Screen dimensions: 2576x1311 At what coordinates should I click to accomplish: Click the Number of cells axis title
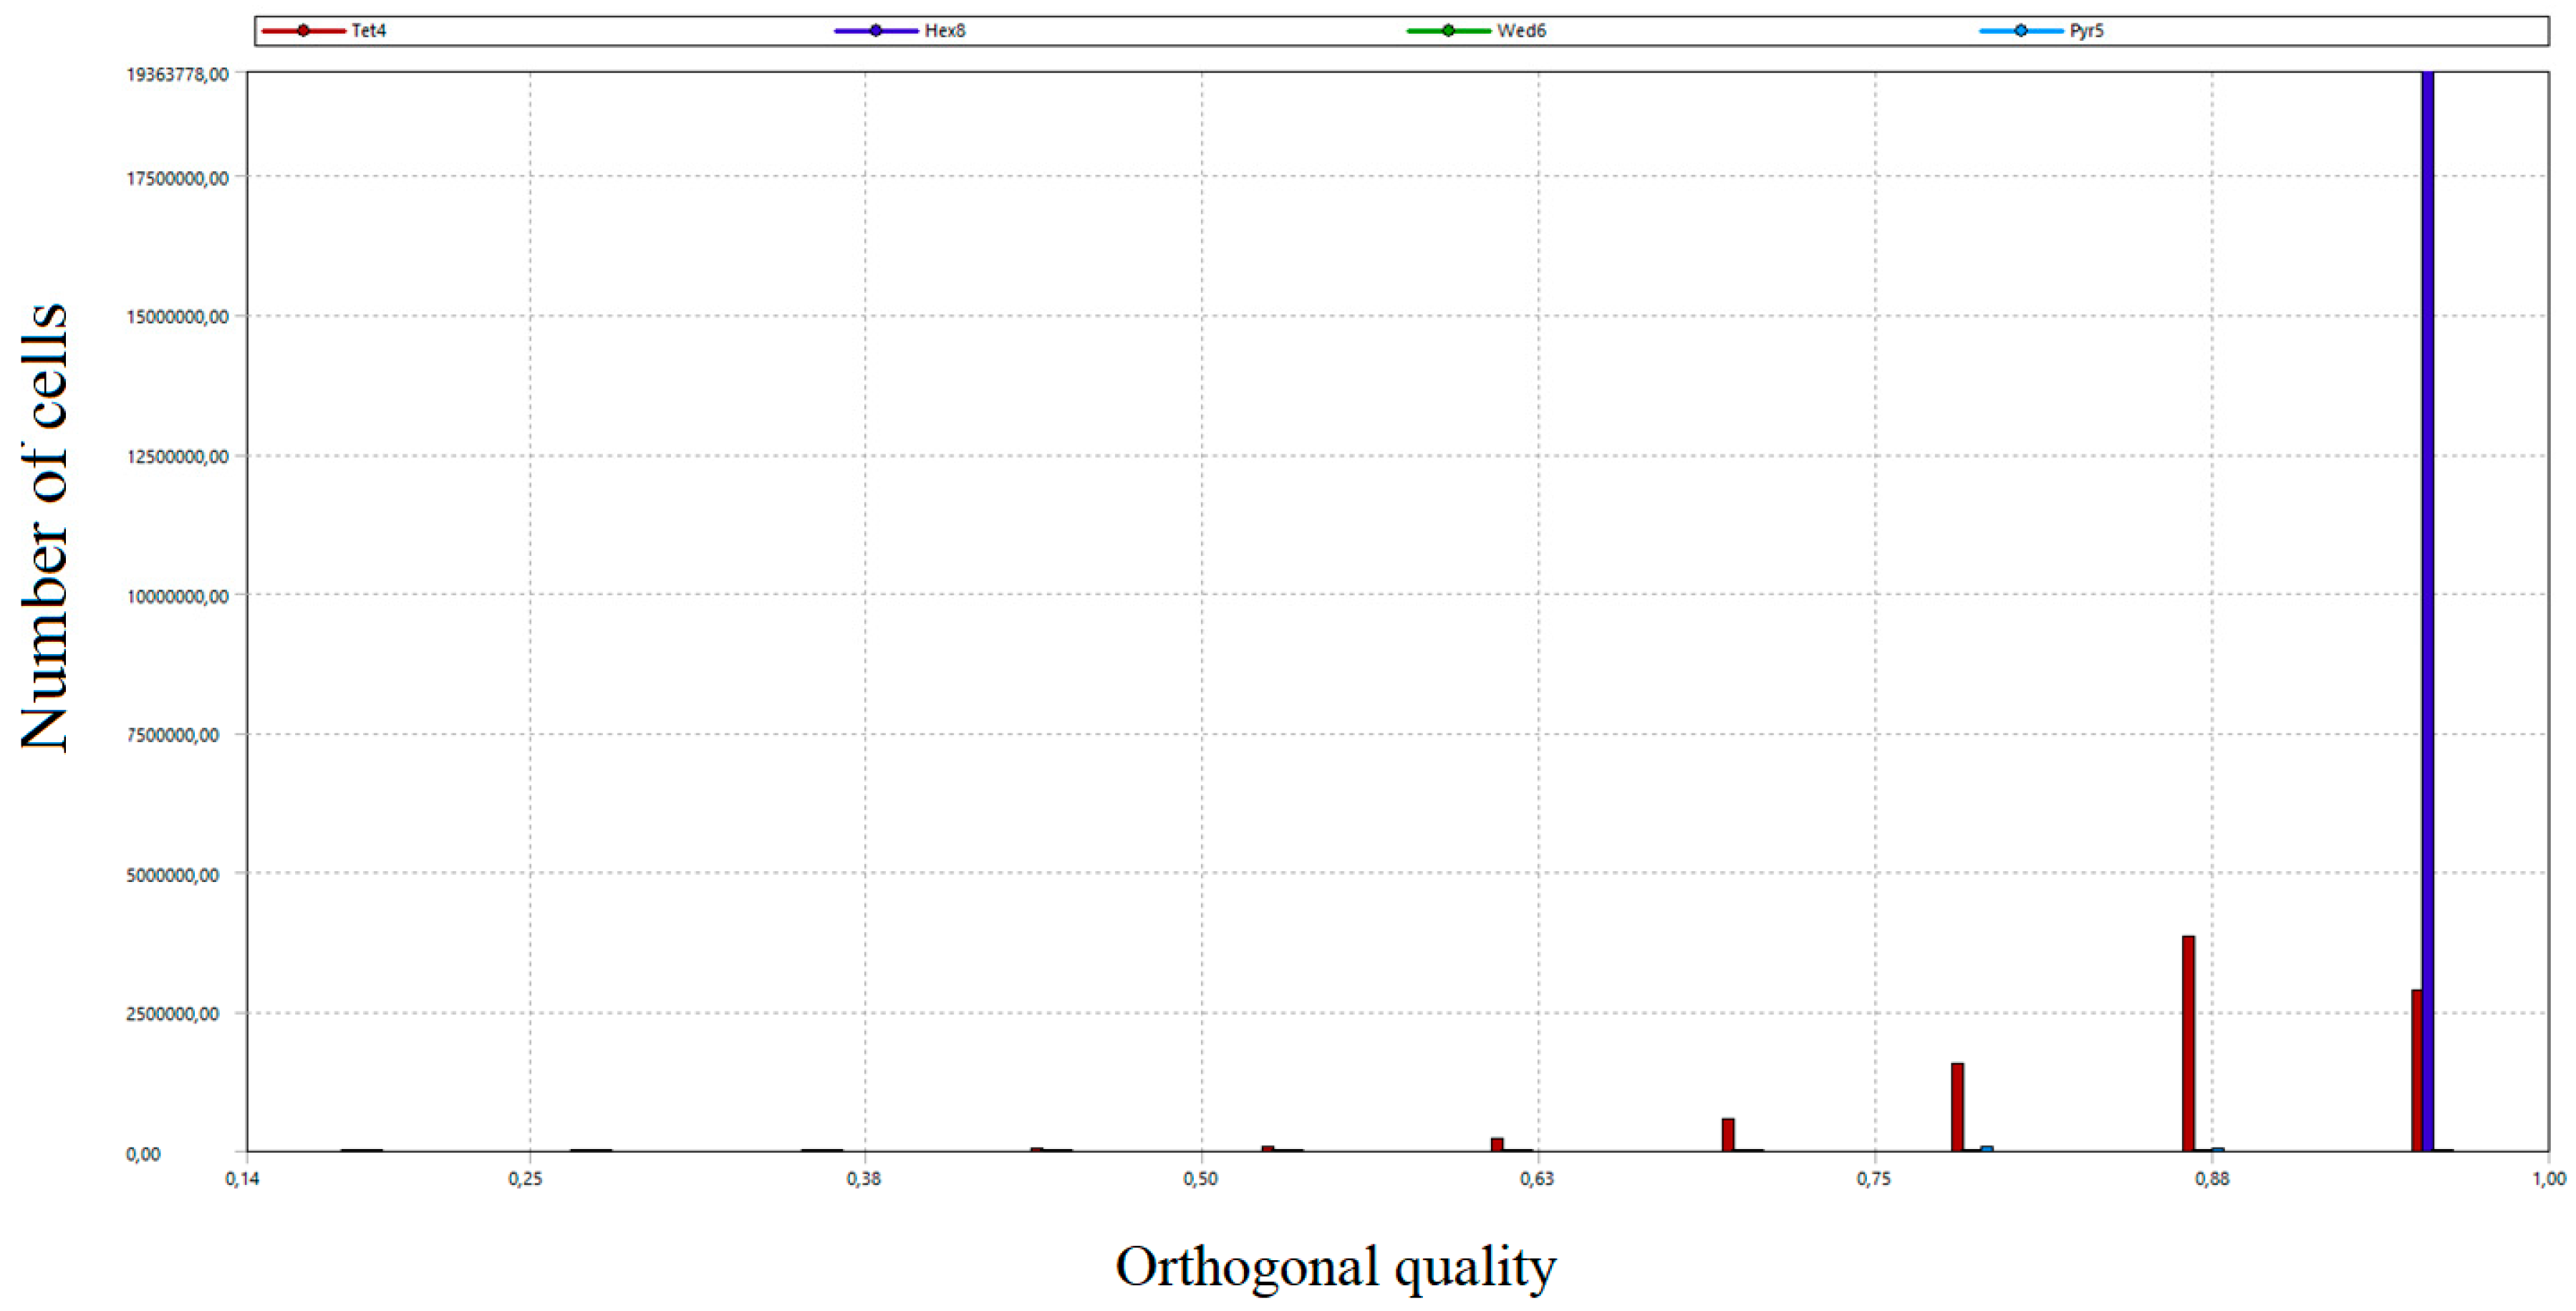45,527
